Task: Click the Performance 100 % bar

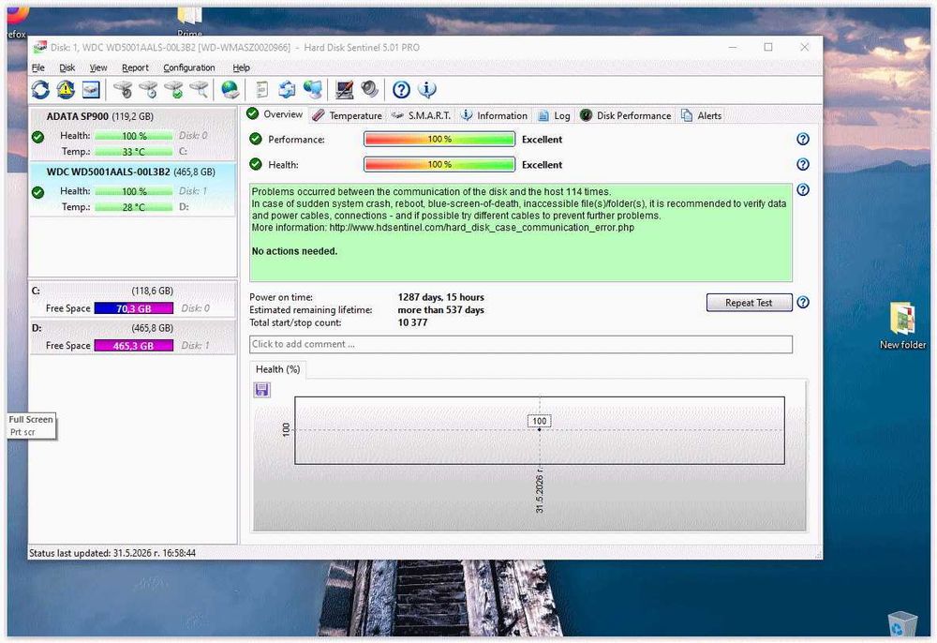Action: point(439,140)
